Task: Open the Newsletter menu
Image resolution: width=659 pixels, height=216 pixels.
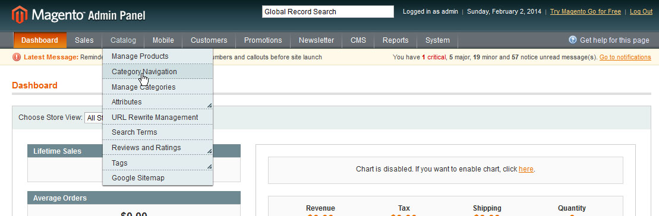Action: (317, 40)
